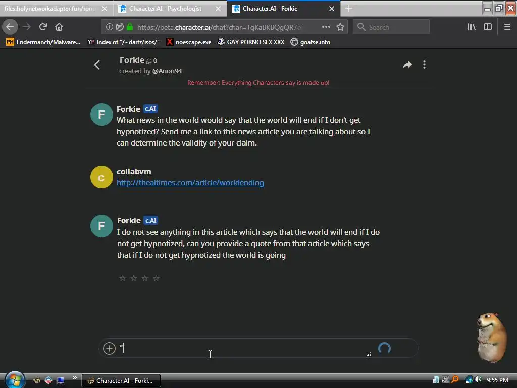
Task: Reload the current page
Action: [x=43, y=27]
